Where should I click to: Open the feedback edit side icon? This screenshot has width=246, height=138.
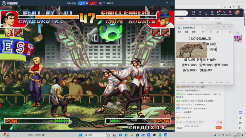click(x=240, y=128)
